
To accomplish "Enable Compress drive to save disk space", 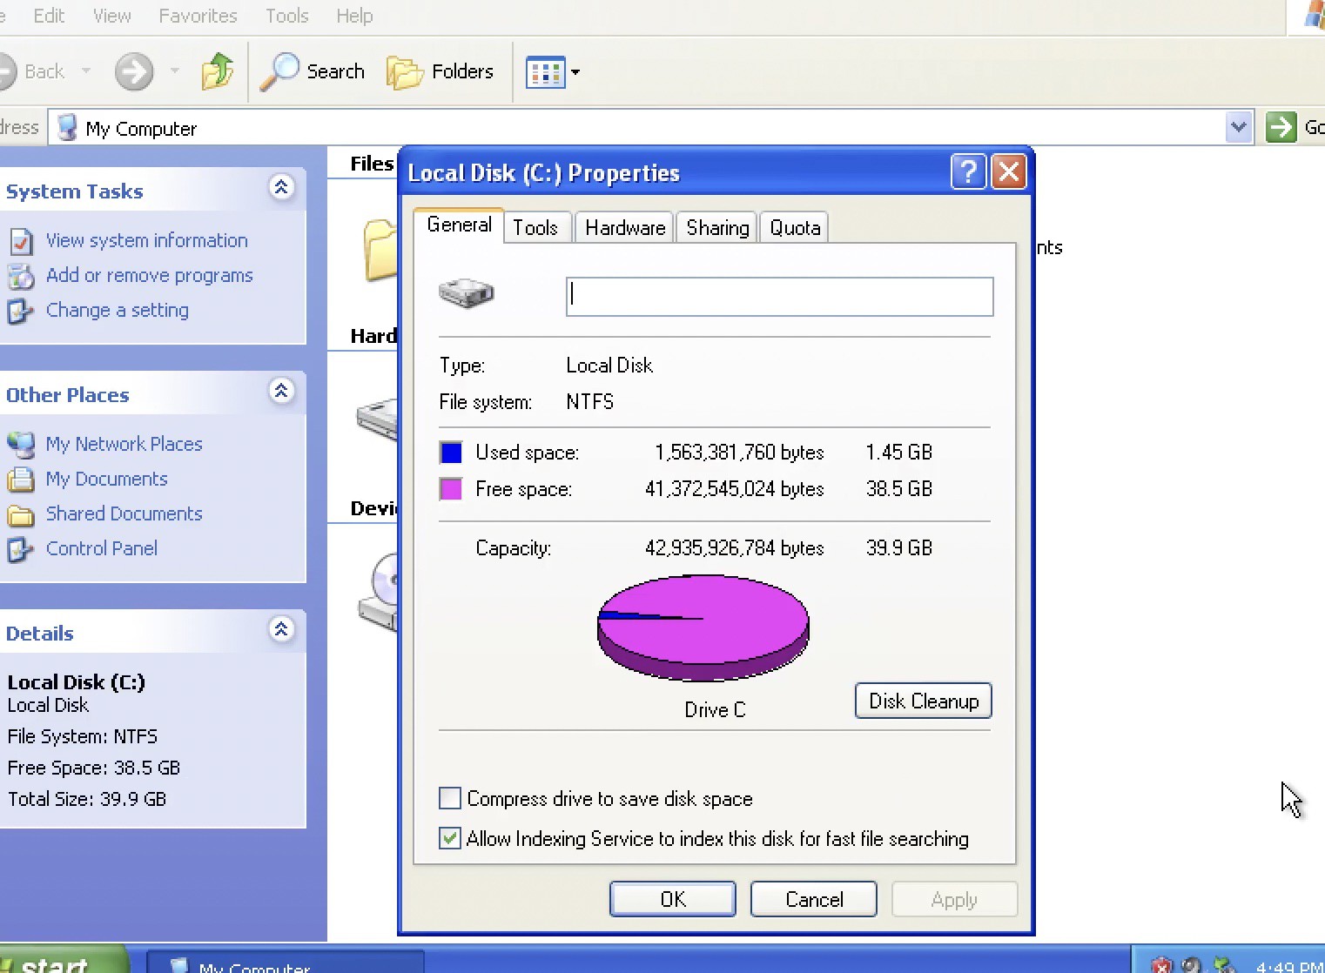I will point(450,798).
